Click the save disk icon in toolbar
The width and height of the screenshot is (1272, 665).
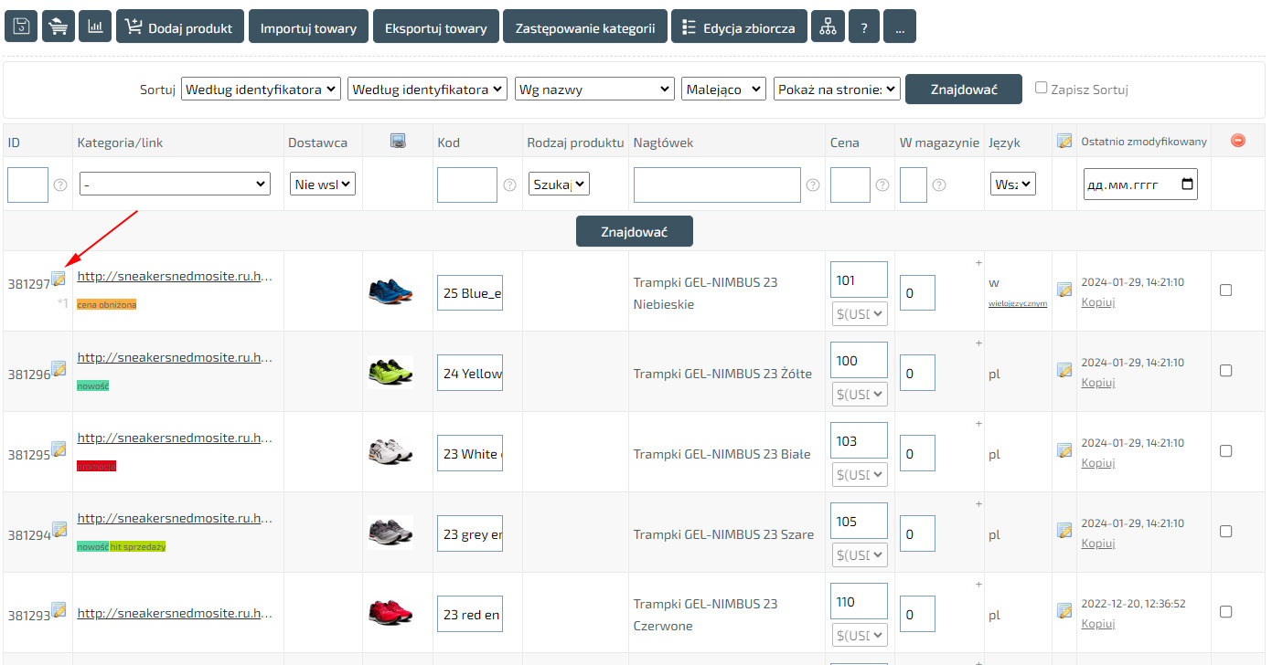[x=22, y=26]
